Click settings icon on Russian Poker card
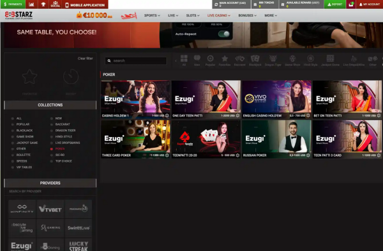The height and width of the screenshot is (251, 383). (308, 155)
